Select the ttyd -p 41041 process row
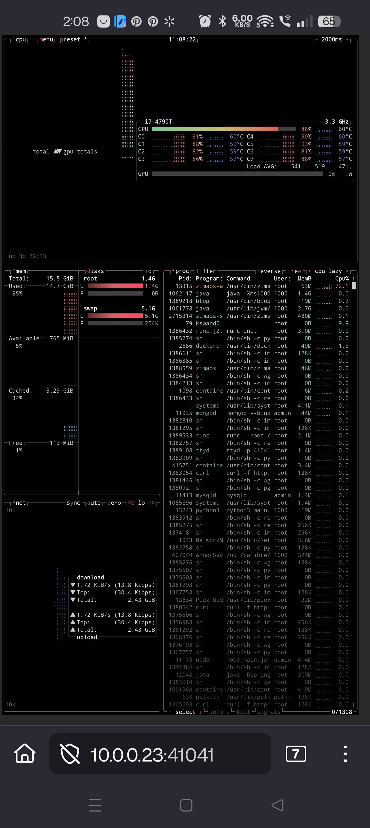The height and width of the screenshot is (828, 370). 259,450
